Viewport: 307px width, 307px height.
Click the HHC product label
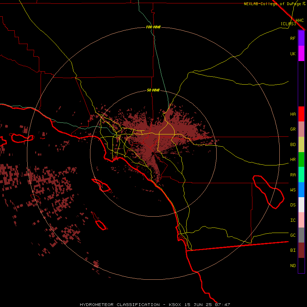pos(299,20)
